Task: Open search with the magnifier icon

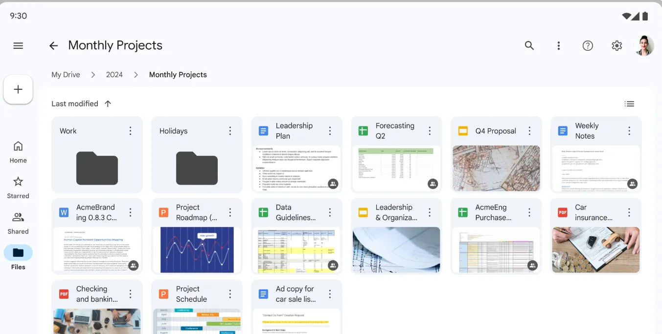Action: click(529, 45)
